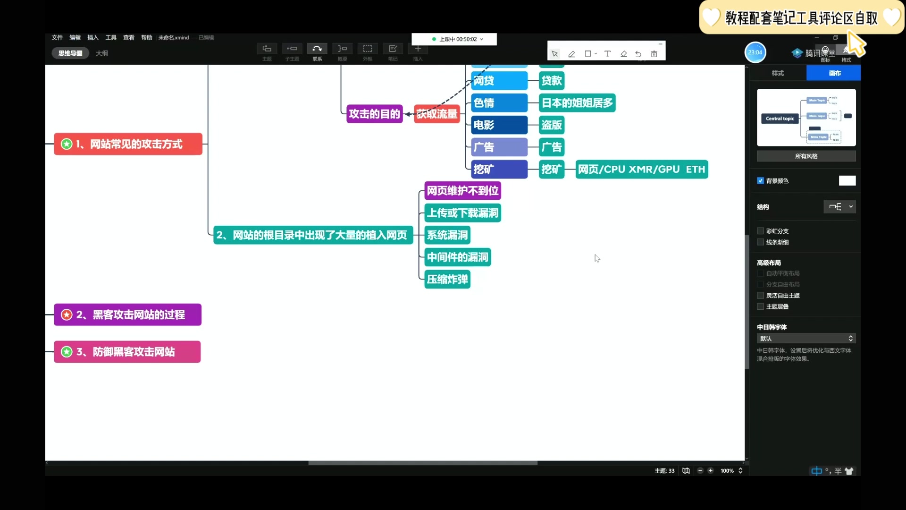The height and width of the screenshot is (510, 906).
Task: Select the 上传或下载漏洞 node
Action: click(463, 213)
